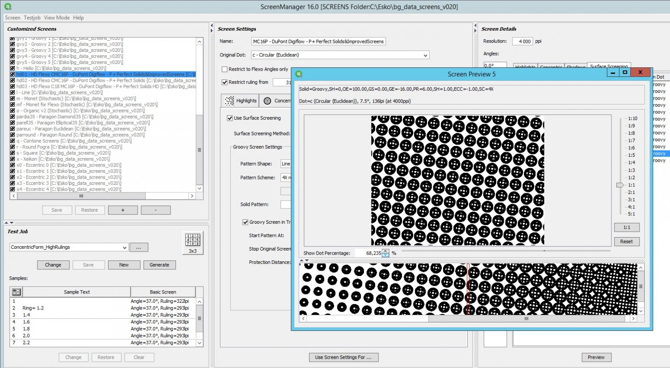Uncheck Use Surface Screening
670x368 pixels.
pos(230,118)
